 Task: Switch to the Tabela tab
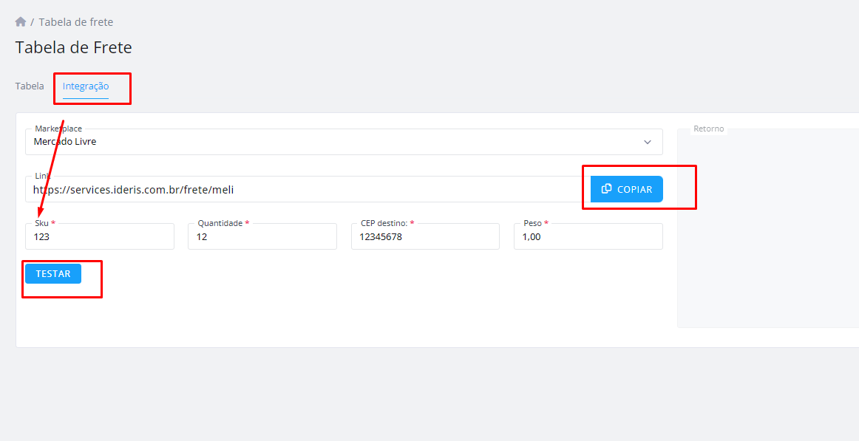click(x=30, y=86)
